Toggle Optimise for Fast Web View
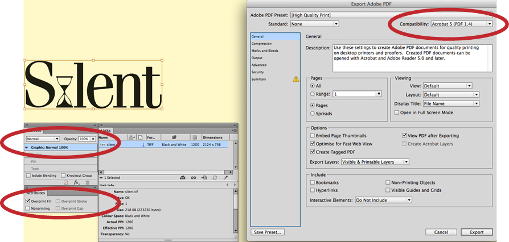The height and width of the screenshot is (242, 509). (313, 144)
